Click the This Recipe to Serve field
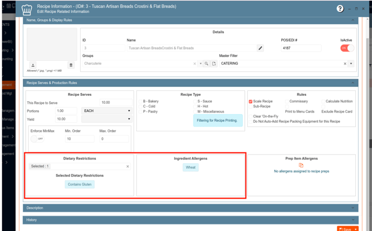Image resolution: width=372 pixels, height=231 pixels. pos(116,102)
